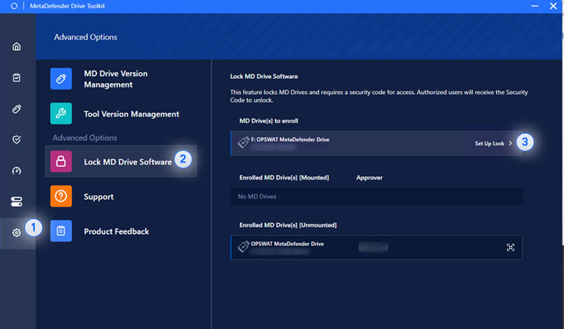Open the speed gauge icon in sidebar
564x329 pixels.
pyautogui.click(x=16, y=170)
